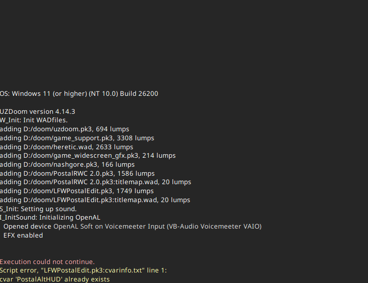This screenshot has height=283, width=368.
Task: Click the game_widescreen_gfx.pk3 log line
Action: [x=88, y=156]
